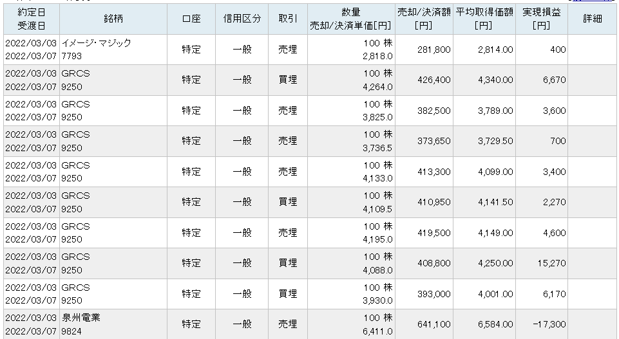This screenshot has height=339, width=619.
Task: Click 一般 in the row with 15,270 profit
Action: 242,263
